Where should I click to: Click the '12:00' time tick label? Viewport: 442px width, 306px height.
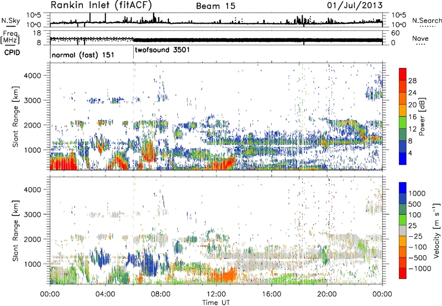tap(216, 294)
